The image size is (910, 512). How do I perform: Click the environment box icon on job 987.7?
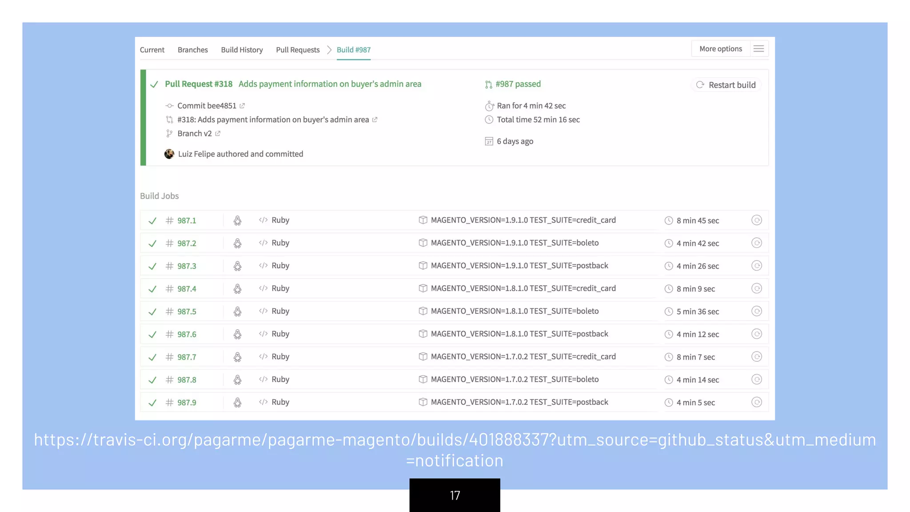point(423,356)
